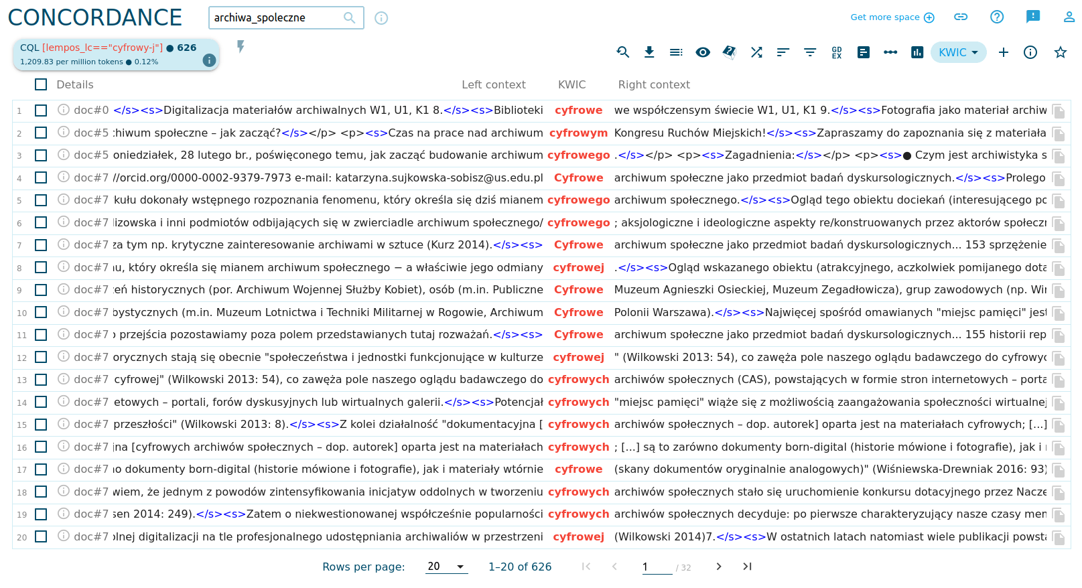Click the corpus info icon beside search box
Screen dimensions: 1082x588
coord(381,18)
